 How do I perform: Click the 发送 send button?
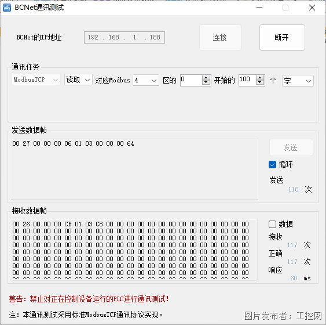pyautogui.click(x=291, y=147)
